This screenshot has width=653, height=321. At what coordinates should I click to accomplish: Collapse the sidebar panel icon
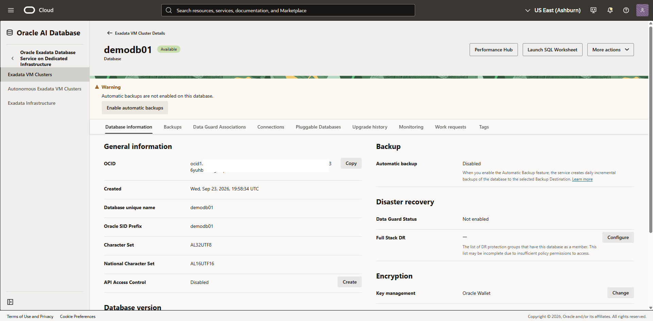pyautogui.click(x=10, y=302)
